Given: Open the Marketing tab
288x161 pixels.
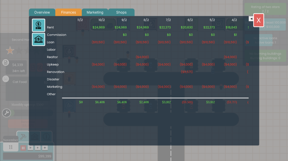Looking at the screenshot, I should [95, 12].
